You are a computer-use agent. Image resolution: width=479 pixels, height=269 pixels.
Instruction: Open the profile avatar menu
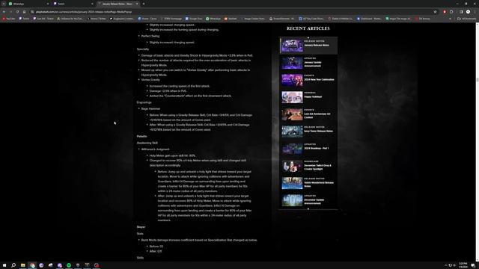point(468,12)
